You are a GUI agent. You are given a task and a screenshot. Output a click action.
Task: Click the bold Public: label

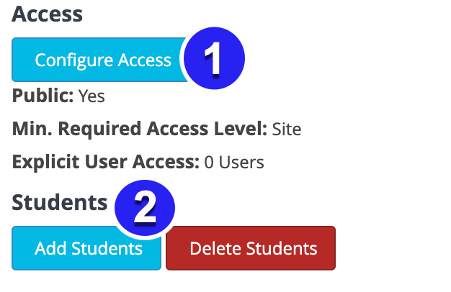coord(43,96)
